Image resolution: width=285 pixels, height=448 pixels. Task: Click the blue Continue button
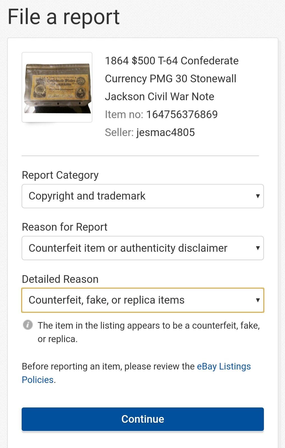(143, 419)
